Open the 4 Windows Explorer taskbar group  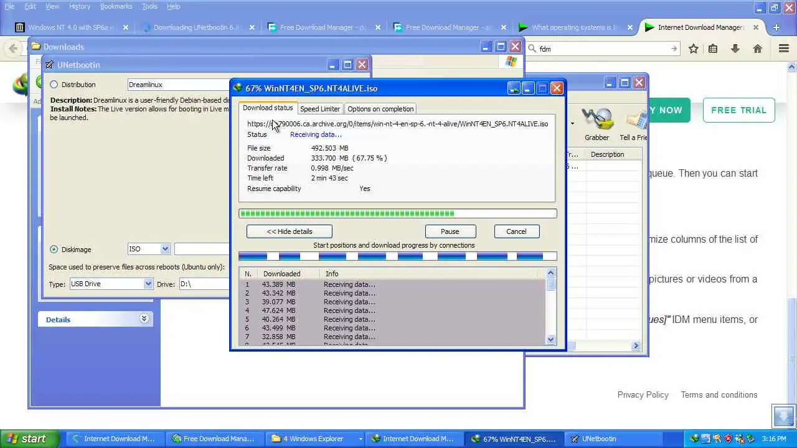click(316, 439)
